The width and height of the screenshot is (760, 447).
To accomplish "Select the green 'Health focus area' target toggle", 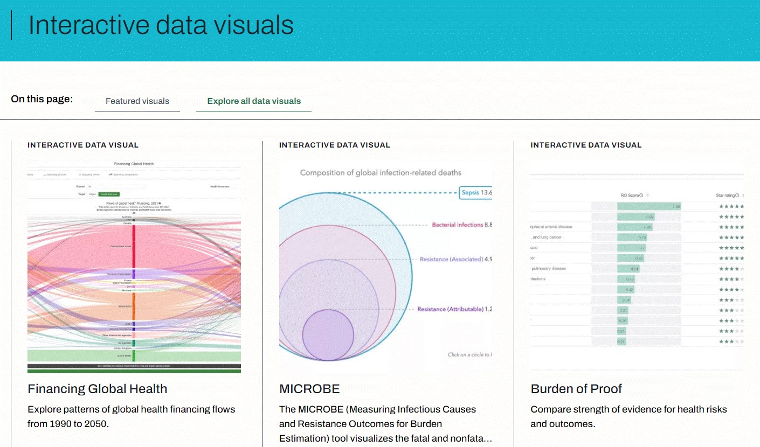I will click(x=109, y=194).
